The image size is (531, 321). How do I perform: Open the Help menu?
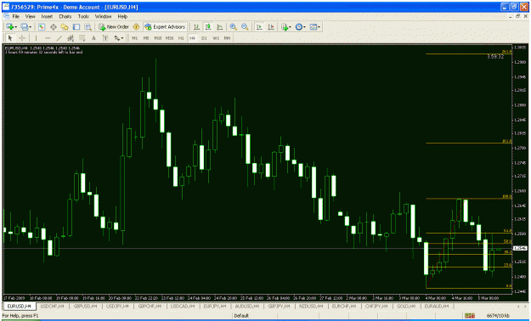pos(122,16)
